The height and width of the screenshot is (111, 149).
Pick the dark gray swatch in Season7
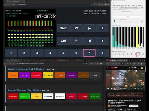[x=95, y=75]
